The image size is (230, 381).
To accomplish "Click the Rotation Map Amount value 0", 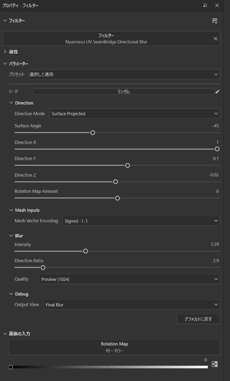I will coord(217,191).
